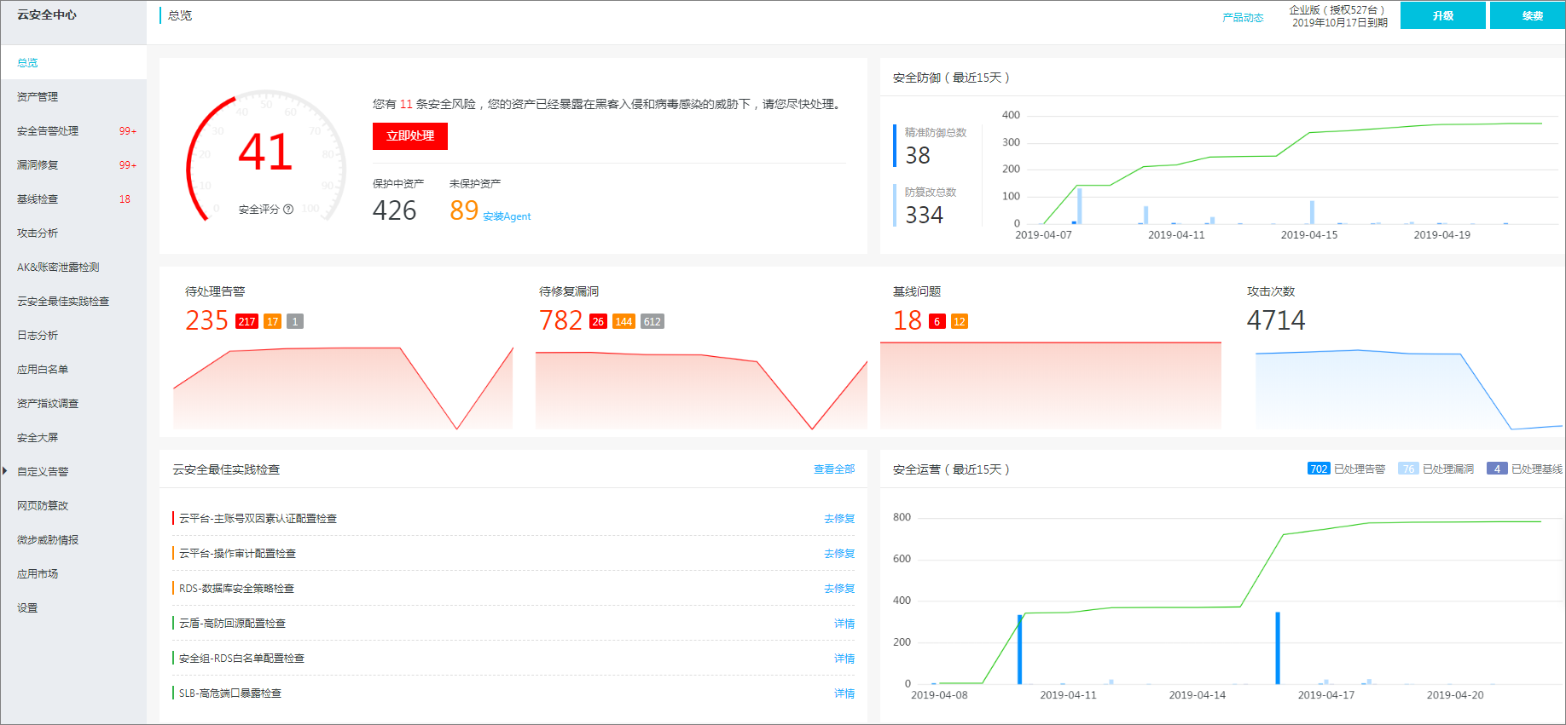Click the orange 17 badge under 待处理告警
Image resolution: width=1566 pixels, height=725 pixels.
point(273,321)
